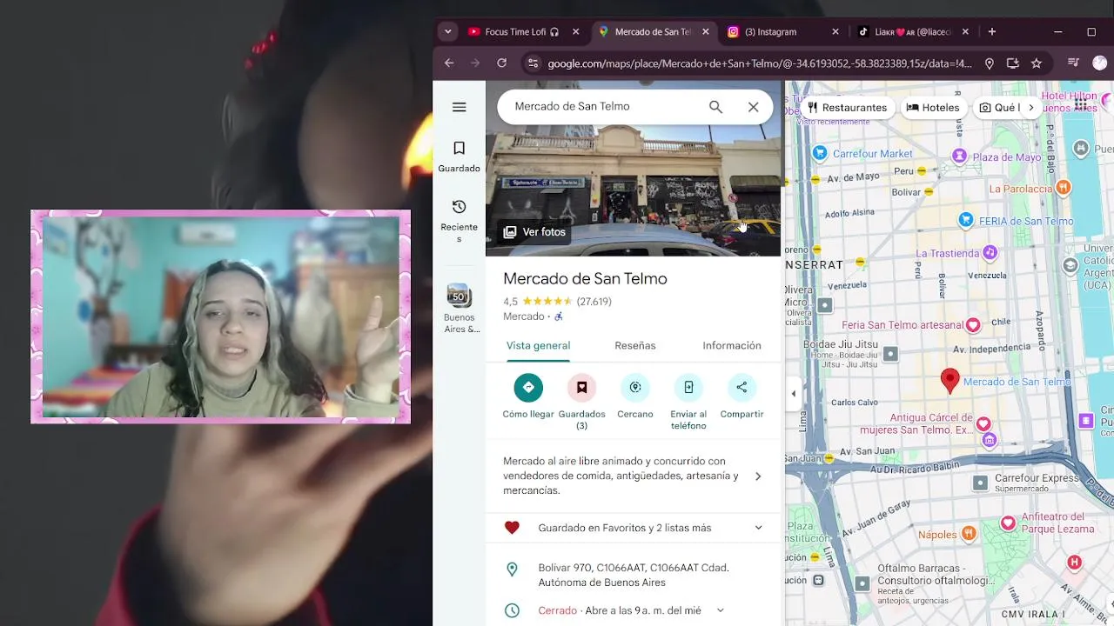Click the La Trastienda music pin
The width and height of the screenshot is (1114, 626).
tap(990, 252)
